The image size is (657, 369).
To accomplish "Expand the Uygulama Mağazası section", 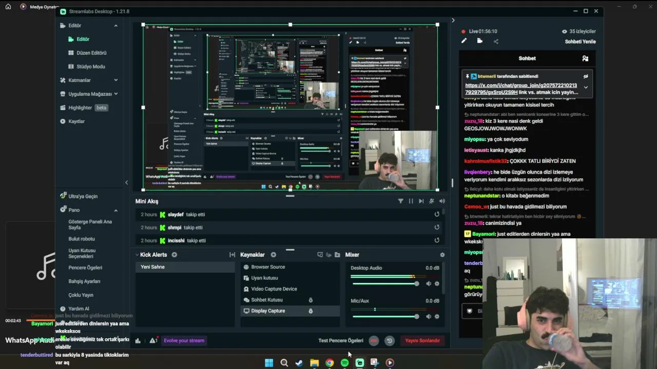I will click(x=115, y=94).
